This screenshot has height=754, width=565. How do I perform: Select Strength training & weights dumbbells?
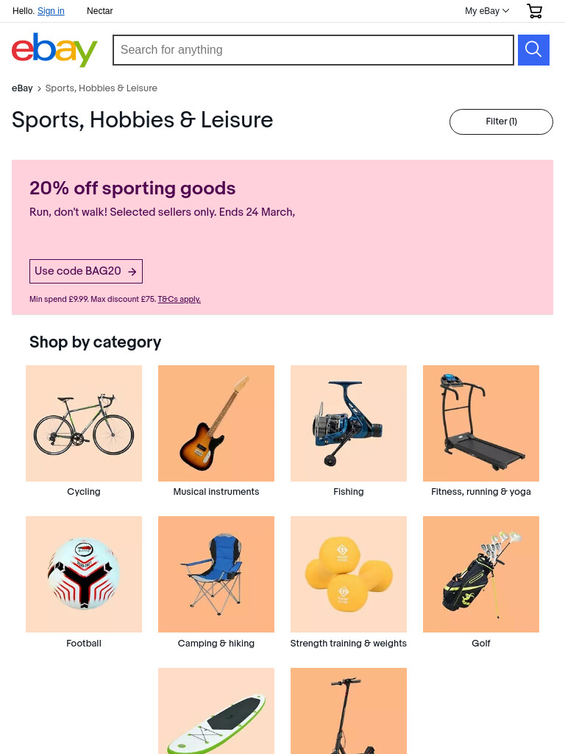tap(348, 574)
